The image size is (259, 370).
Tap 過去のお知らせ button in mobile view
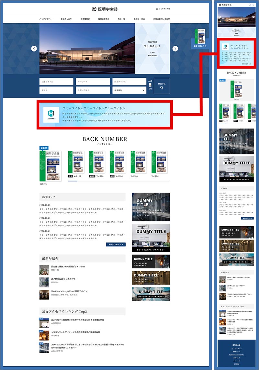tap(247, 218)
